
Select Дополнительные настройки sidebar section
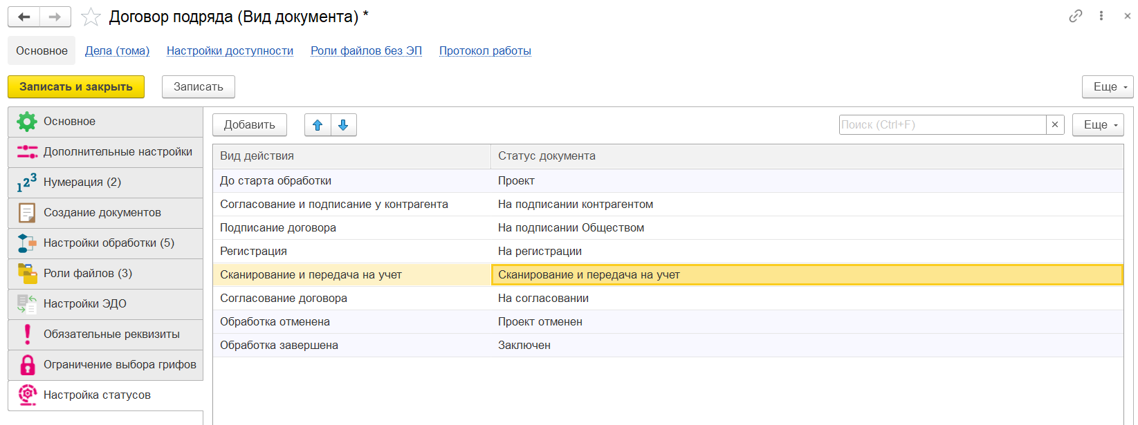(105, 152)
